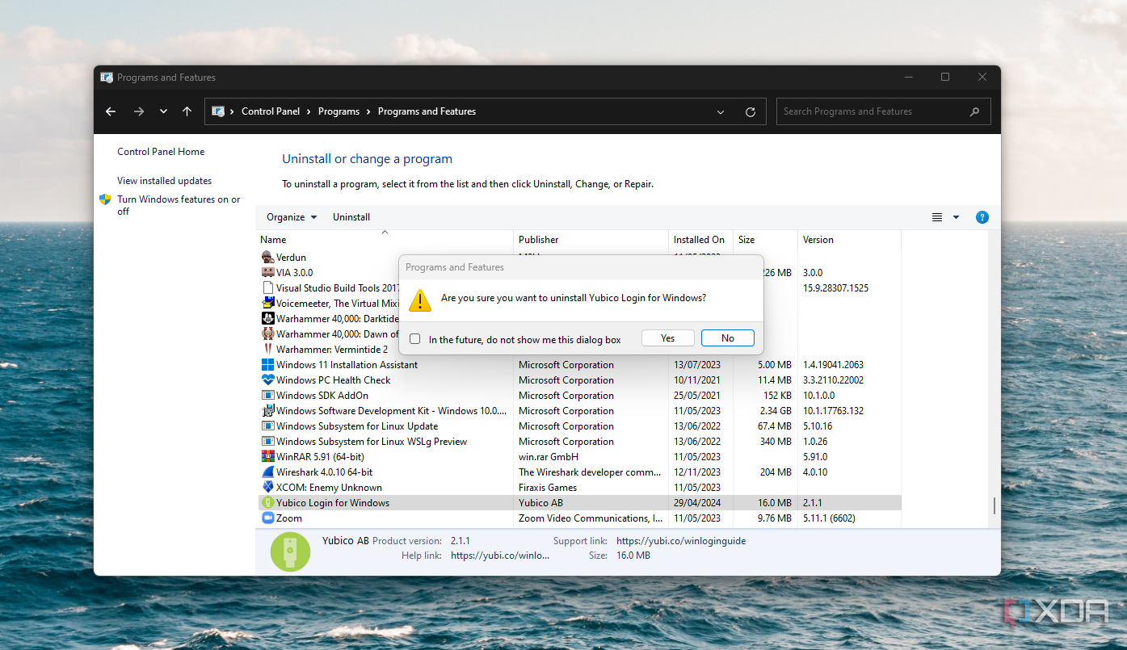Click the large Yubico key thumbnail
Viewport: 1127px width, 650px height.
pos(290,552)
